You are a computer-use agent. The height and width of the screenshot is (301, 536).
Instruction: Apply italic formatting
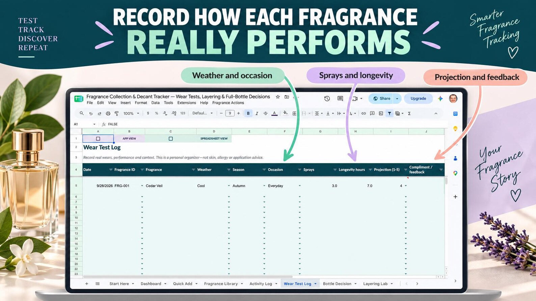[257, 113]
